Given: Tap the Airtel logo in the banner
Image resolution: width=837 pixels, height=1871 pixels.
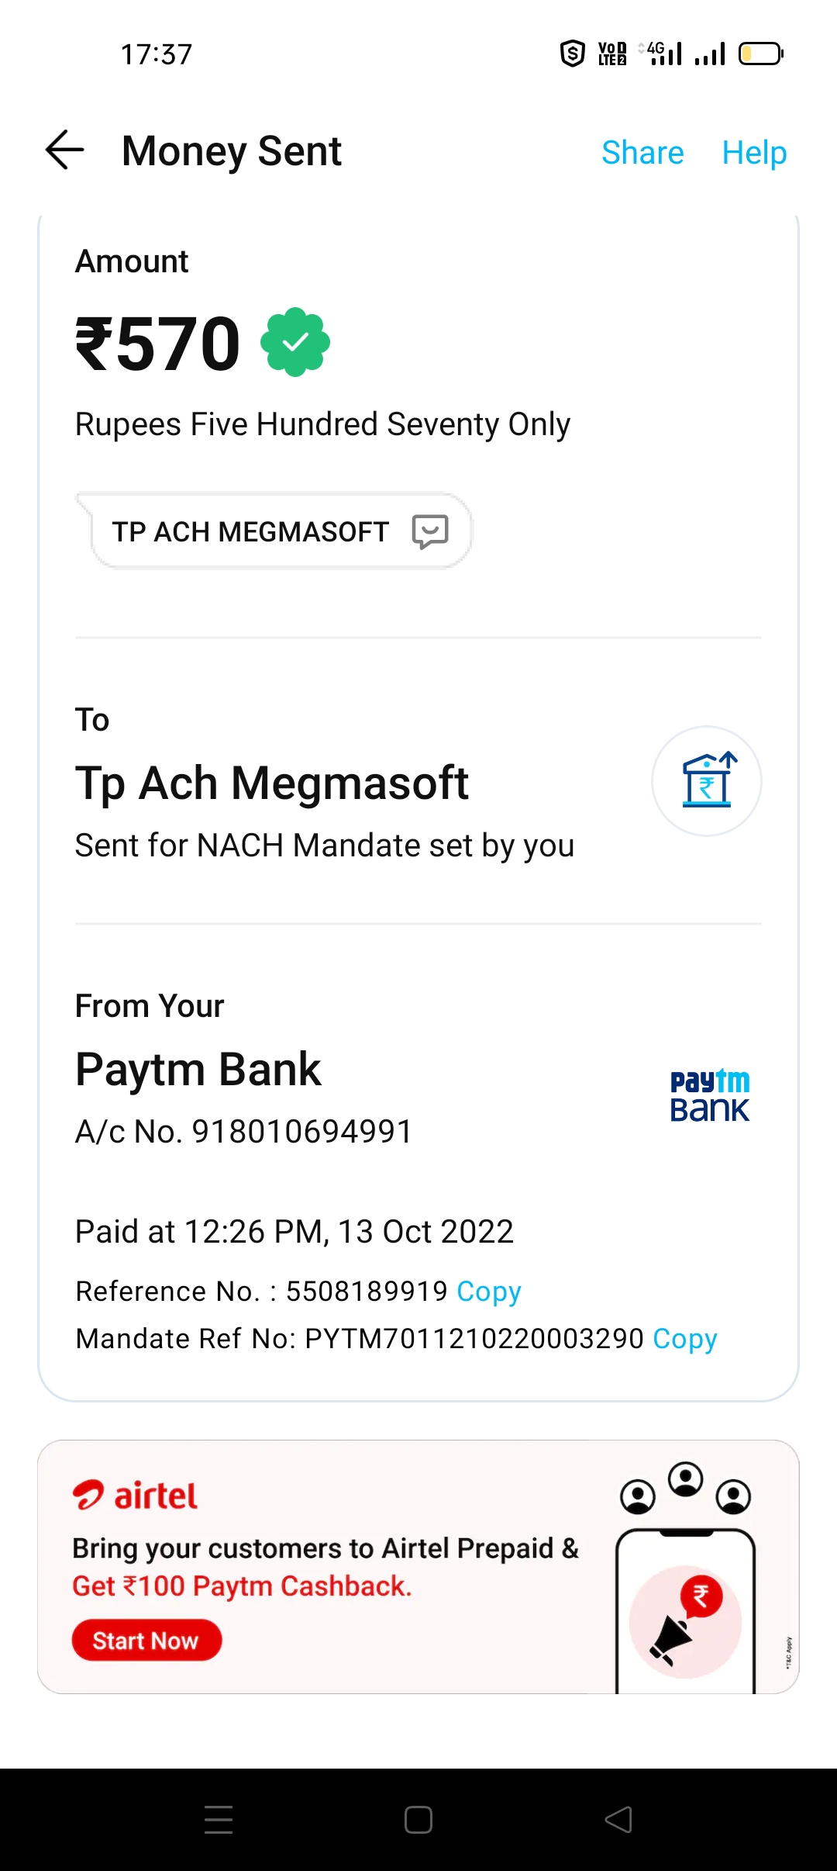Looking at the screenshot, I should coord(136,1496).
